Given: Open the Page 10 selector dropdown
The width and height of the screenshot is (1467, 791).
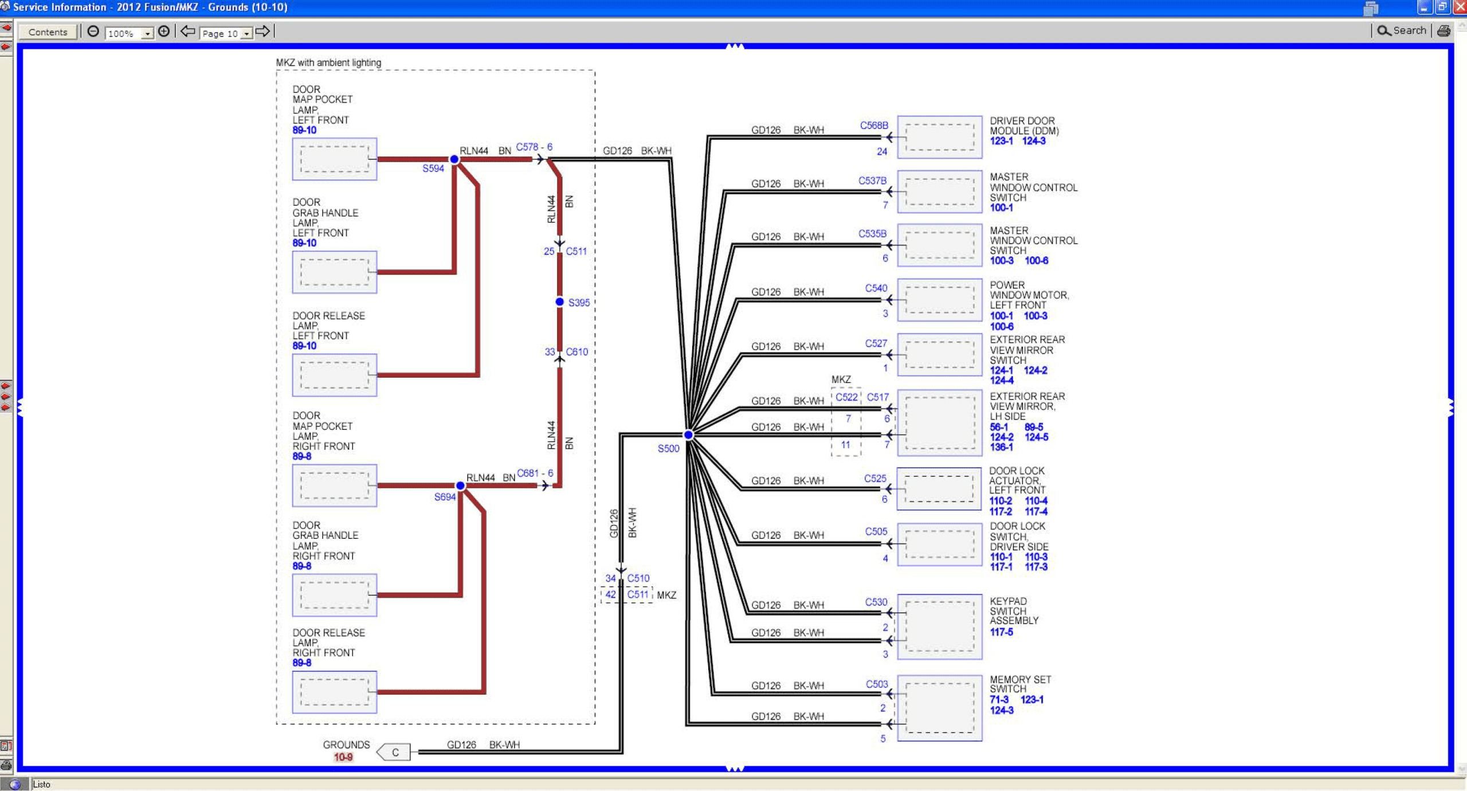Looking at the screenshot, I should pyautogui.click(x=246, y=34).
